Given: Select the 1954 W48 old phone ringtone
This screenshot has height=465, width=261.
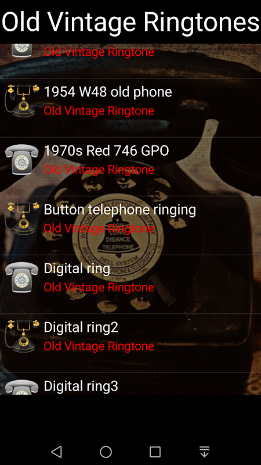Looking at the screenshot, I should pyautogui.click(x=130, y=108).
